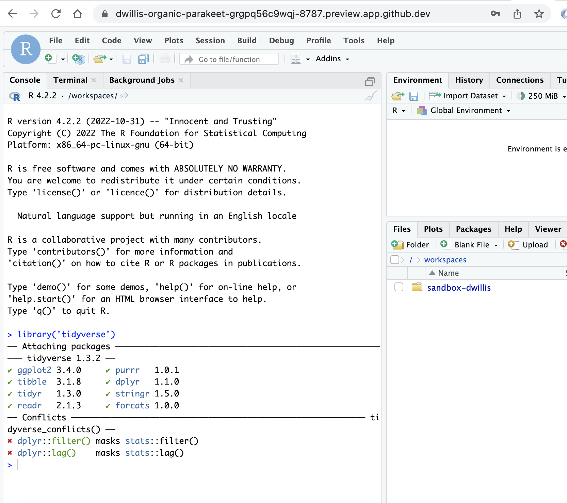Screen dimensions: 567x503
Task: Close the Background Jobs tab
Action: pyautogui.click(x=181, y=80)
